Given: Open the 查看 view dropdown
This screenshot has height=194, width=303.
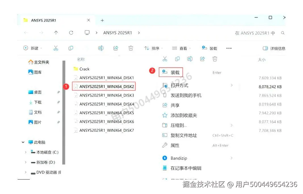Looking at the screenshot, I should coord(181,48).
